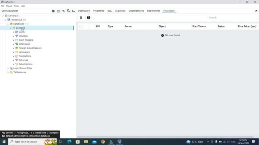Image resolution: width=259 pixels, height=145 pixels.
Task: Switch to the Dependencies tab
Action: coord(136,11)
